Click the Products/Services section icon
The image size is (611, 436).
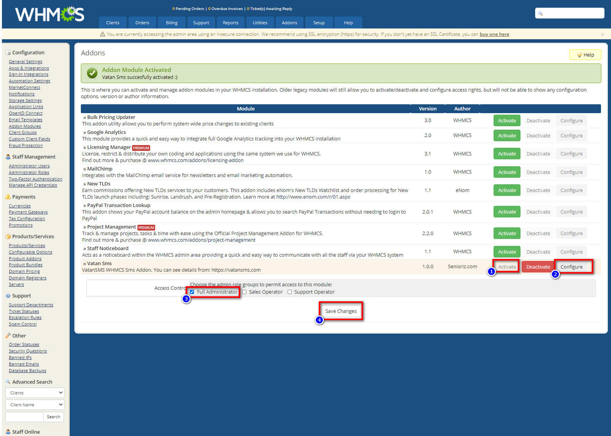pos(8,237)
